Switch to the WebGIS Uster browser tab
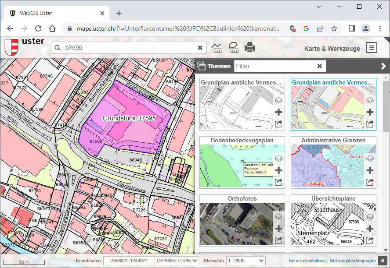The height and width of the screenshot is (268, 390). pos(53,13)
